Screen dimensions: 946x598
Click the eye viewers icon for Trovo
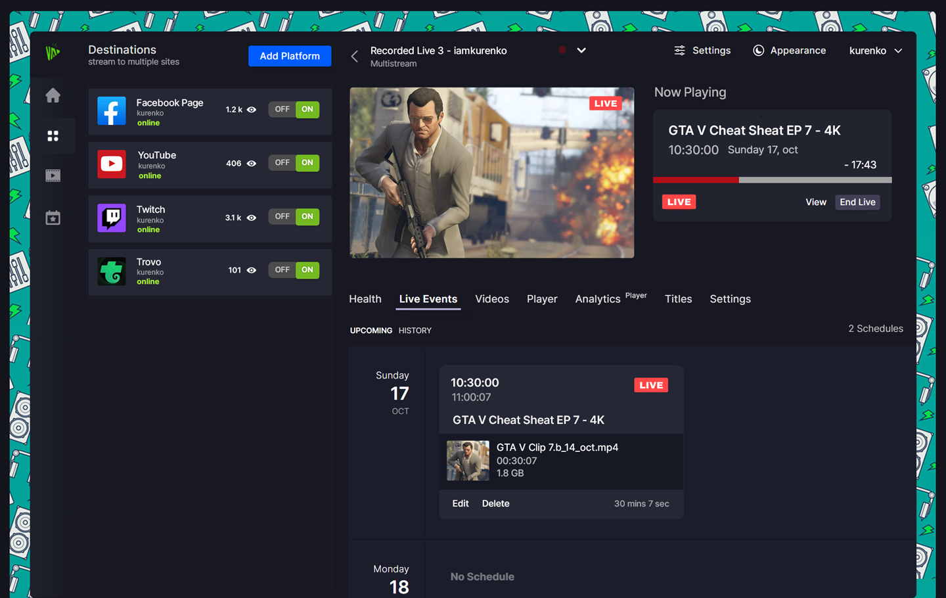252,270
